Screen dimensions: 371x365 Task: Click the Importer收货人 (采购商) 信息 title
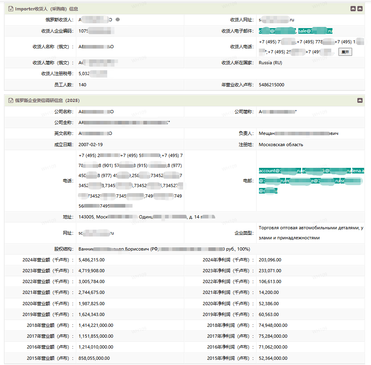[47, 9]
